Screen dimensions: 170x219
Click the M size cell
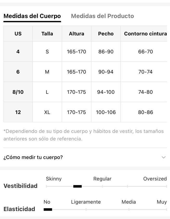click(x=47, y=72)
